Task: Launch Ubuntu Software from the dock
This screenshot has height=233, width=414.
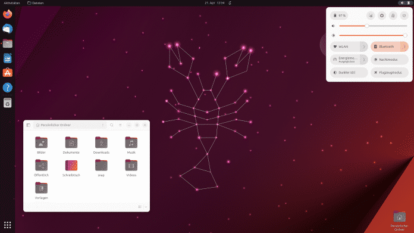Action: click(7, 73)
